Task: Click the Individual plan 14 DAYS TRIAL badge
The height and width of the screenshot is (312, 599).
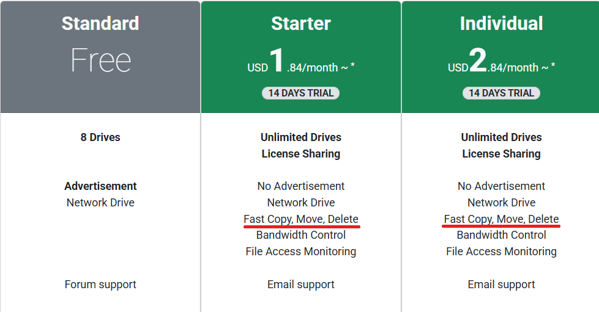Action: tap(501, 93)
